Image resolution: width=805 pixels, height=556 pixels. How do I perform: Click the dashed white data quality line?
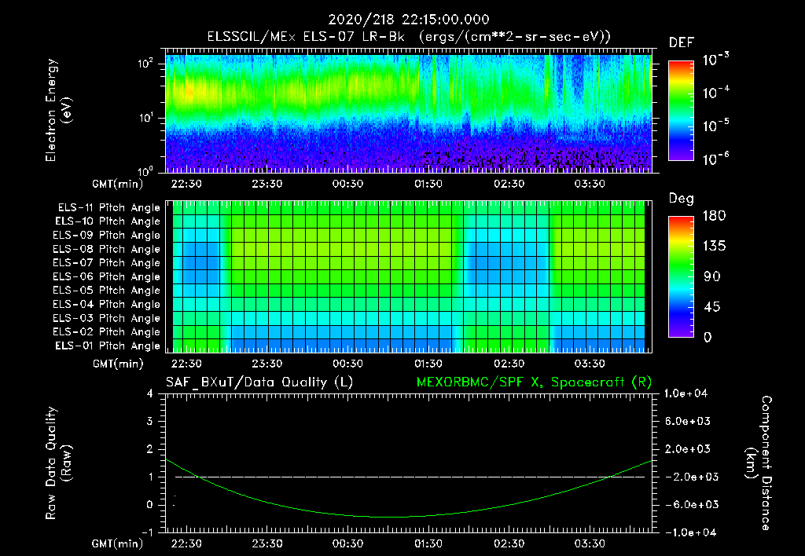[410, 477]
